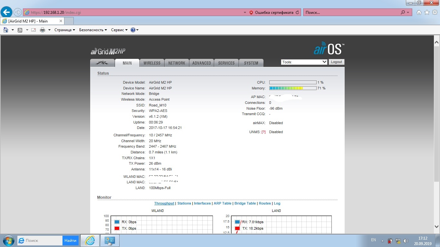Screen dimensions: 440x247
Task: Click the browser forward arrow
Action: [x=17, y=12]
